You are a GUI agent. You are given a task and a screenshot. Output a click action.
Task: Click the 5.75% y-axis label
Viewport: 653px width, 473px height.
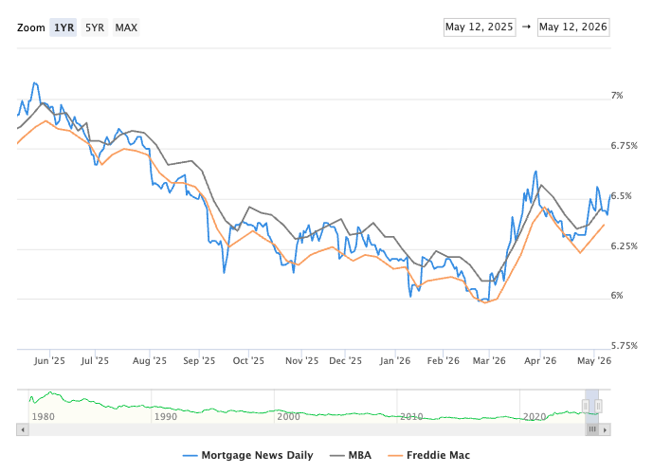click(625, 345)
